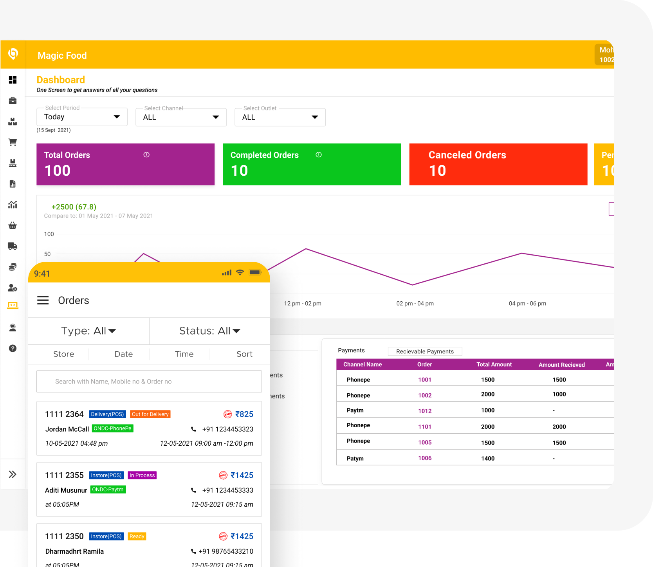Open the Type: All filter dropdown
This screenshot has height=567, width=653.
pos(88,331)
